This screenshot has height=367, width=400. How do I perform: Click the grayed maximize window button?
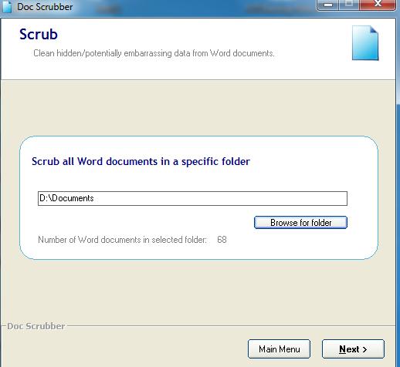coord(349,4)
